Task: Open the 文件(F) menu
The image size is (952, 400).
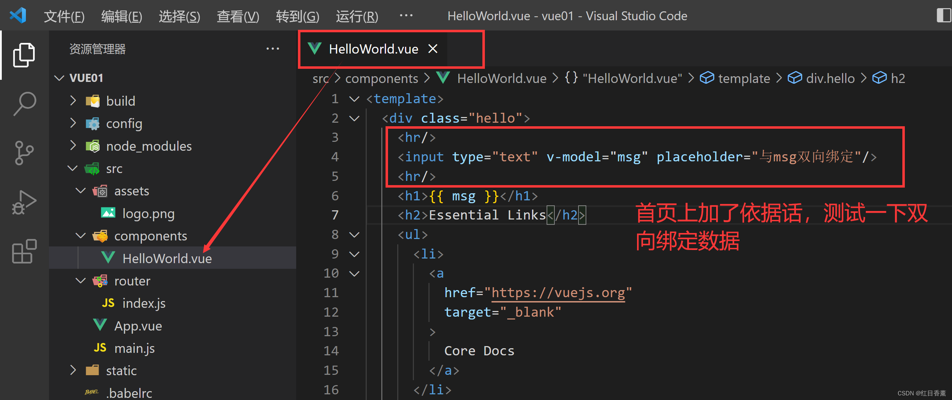Action: pyautogui.click(x=64, y=16)
